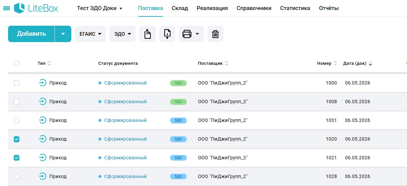Check the box for document 1031
The width and height of the screenshot is (407, 186).
[x=16, y=121]
